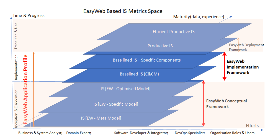Viewport: 275px width, 140px height.
Task: Select the IS [EW - Specific Model] layer
Action: [x=115, y=104]
